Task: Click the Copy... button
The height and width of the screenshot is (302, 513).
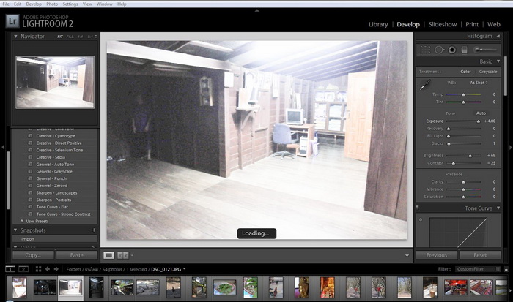Action: click(34, 255)
